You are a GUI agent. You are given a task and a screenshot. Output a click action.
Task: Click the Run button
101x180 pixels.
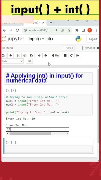[56, 55]
